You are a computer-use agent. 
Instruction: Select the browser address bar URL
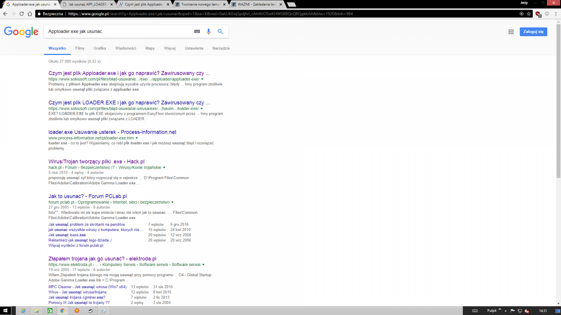210,14
